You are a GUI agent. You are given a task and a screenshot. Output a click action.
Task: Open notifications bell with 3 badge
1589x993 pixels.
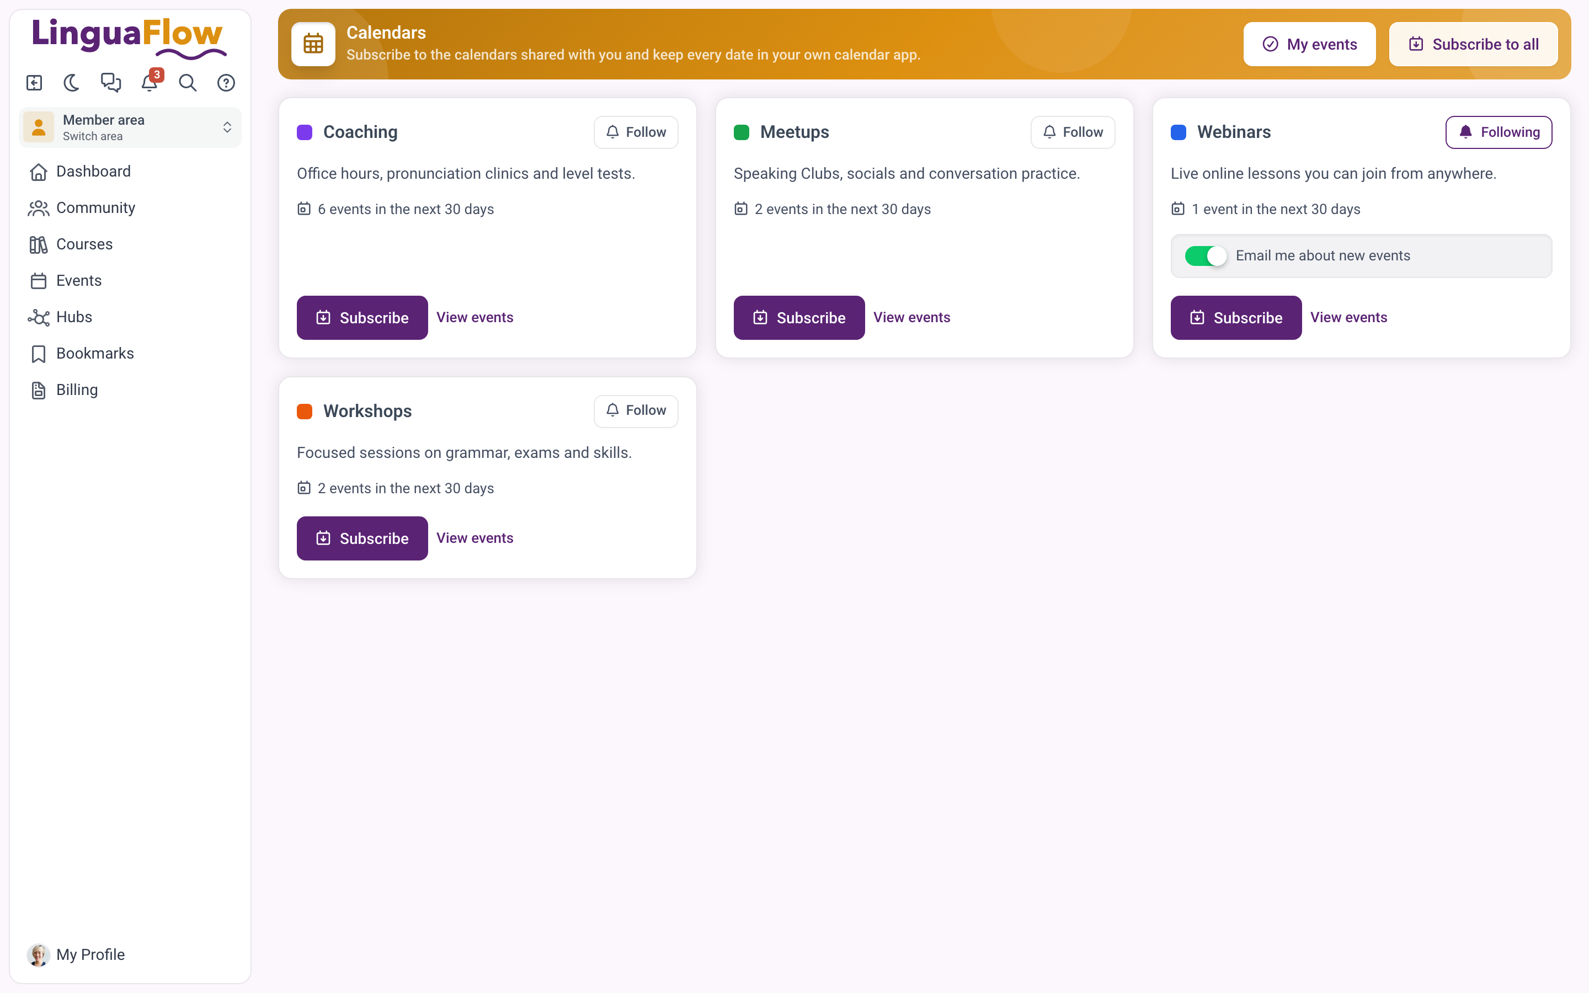tap(151, 82)
